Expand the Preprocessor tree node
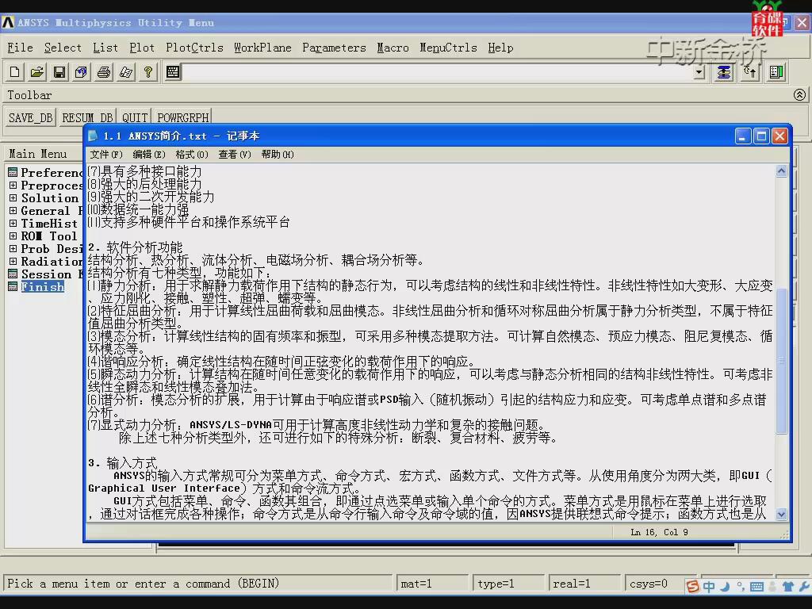The image size is (812, 609). (x=13, y=185)
